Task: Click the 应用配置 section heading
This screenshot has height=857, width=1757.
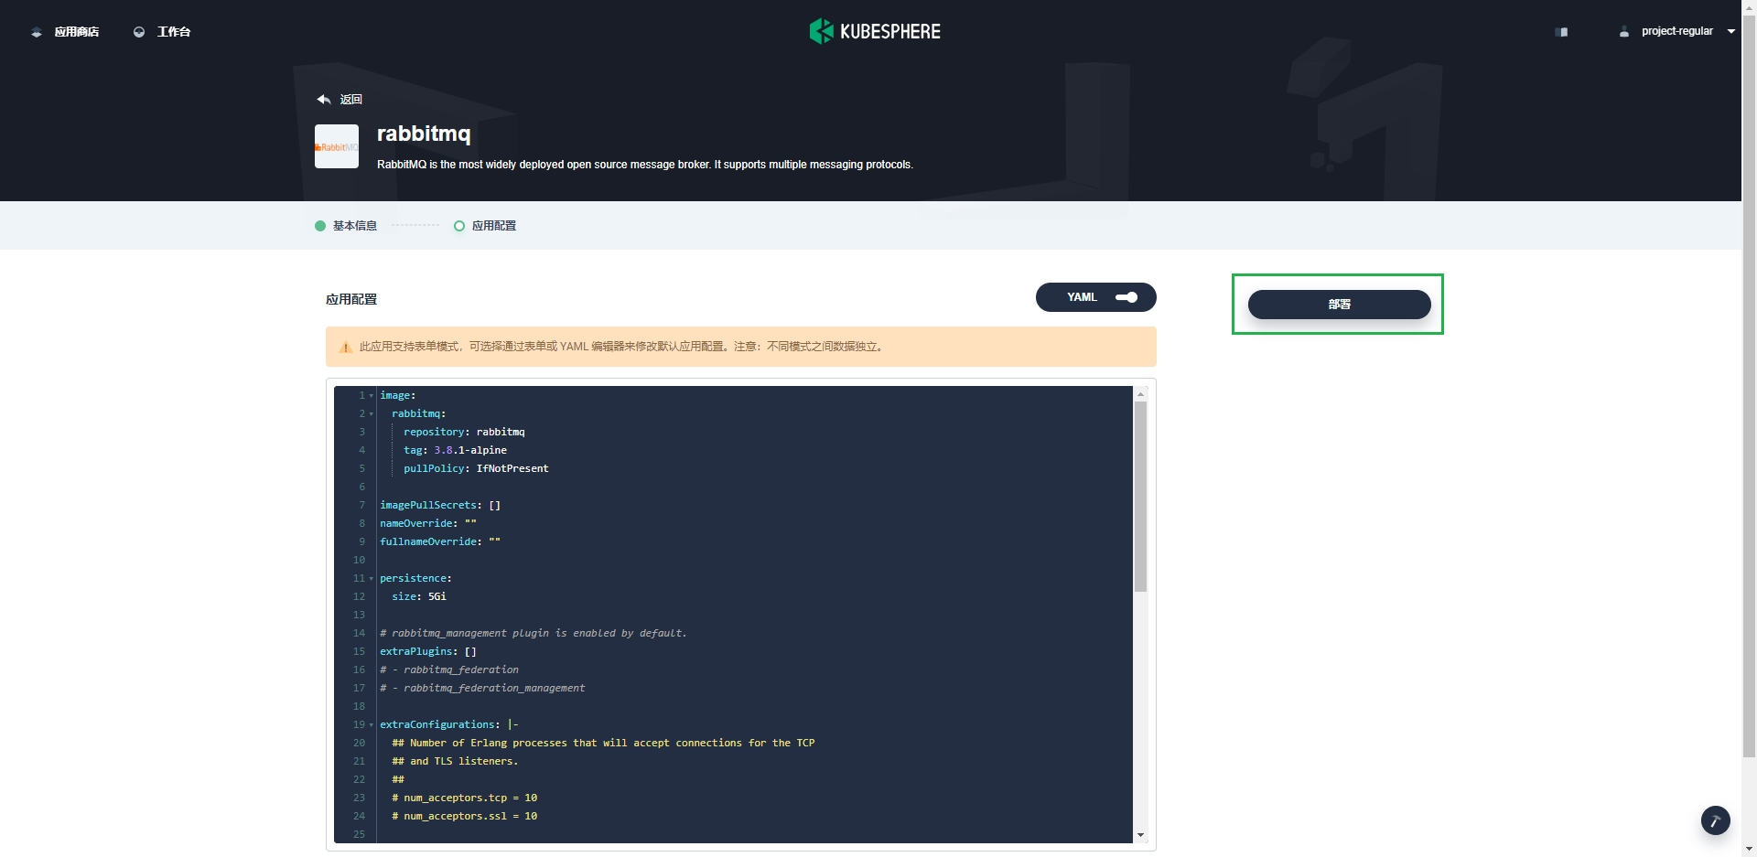Action: point(351,299)
